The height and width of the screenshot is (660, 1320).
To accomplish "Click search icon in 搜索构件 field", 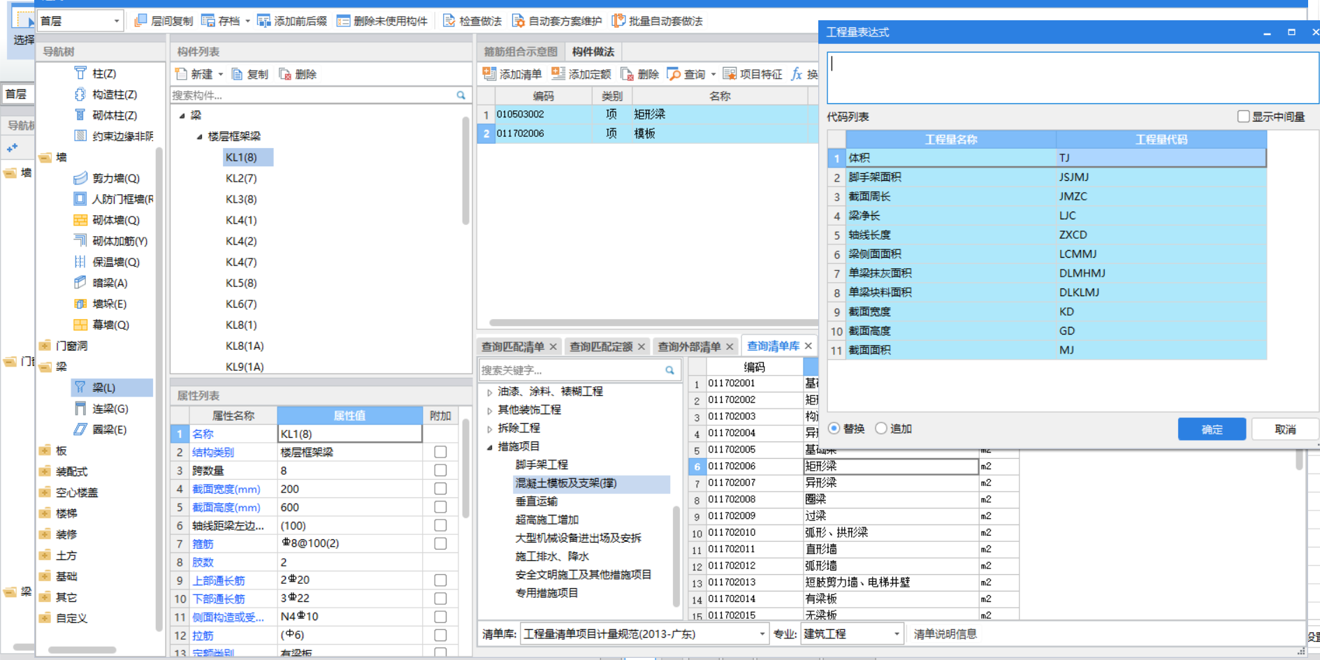I will (461, 95).
